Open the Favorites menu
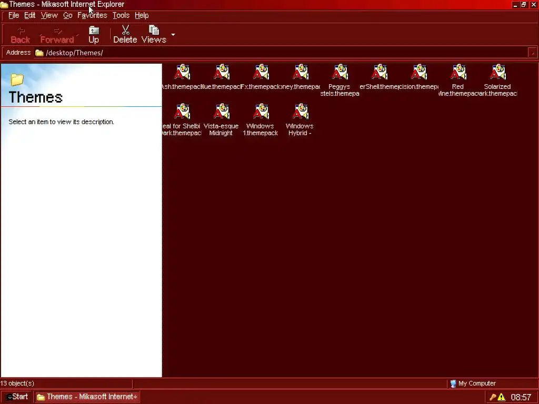Image resolution: width=539 pixels, height=404 pixels. (x=92, y=15)
